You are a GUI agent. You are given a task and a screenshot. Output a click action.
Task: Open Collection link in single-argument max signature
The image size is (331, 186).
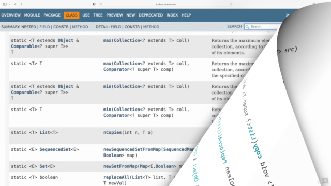[127, 40]
